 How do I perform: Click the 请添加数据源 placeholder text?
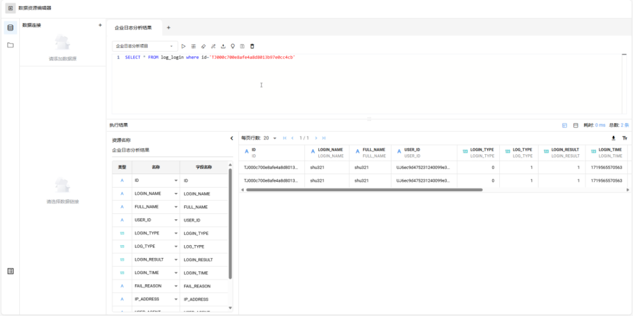[x=63, y=59]
